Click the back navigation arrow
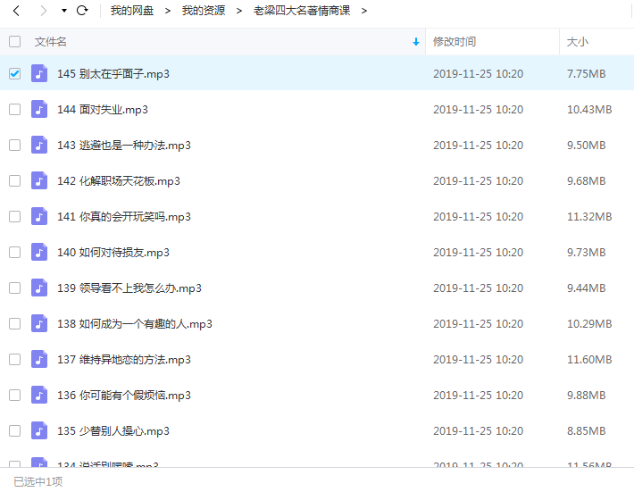Screen dimensions: 634x492 [16, 11]
